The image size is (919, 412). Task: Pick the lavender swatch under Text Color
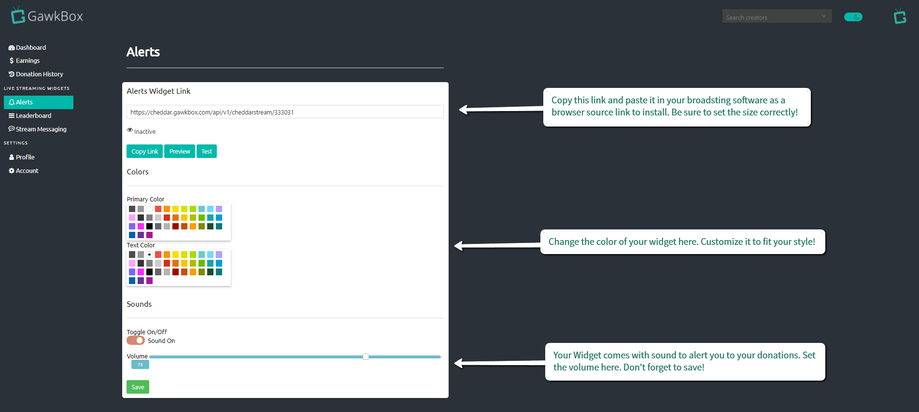pyautogui.click(x=219, y=255)
